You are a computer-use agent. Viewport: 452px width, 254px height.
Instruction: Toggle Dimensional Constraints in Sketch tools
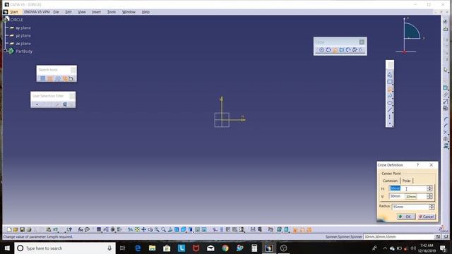click(x=71, y=78)
